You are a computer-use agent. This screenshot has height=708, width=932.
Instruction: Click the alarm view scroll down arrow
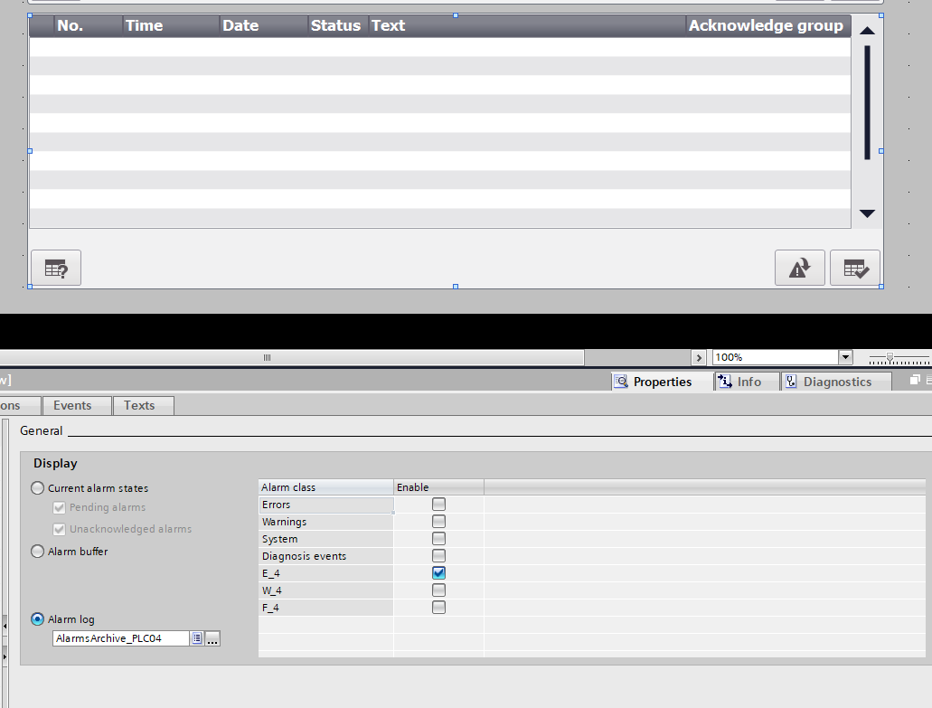(x=867, y=214)
